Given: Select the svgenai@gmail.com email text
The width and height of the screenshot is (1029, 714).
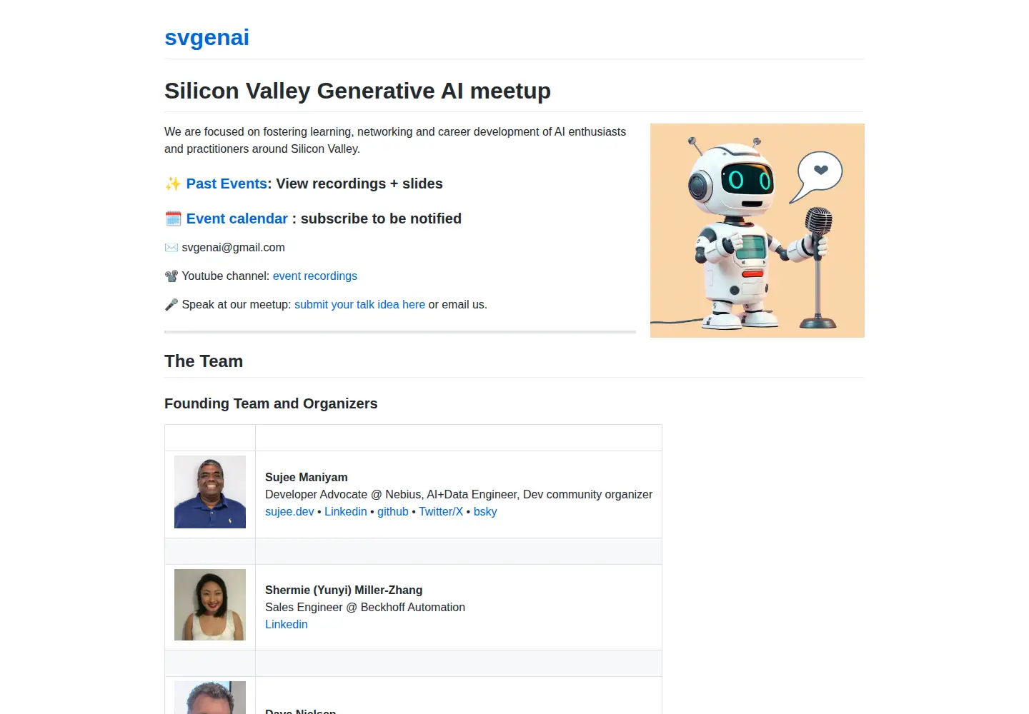Looking at the screenshot, I should tap(233, 247).
